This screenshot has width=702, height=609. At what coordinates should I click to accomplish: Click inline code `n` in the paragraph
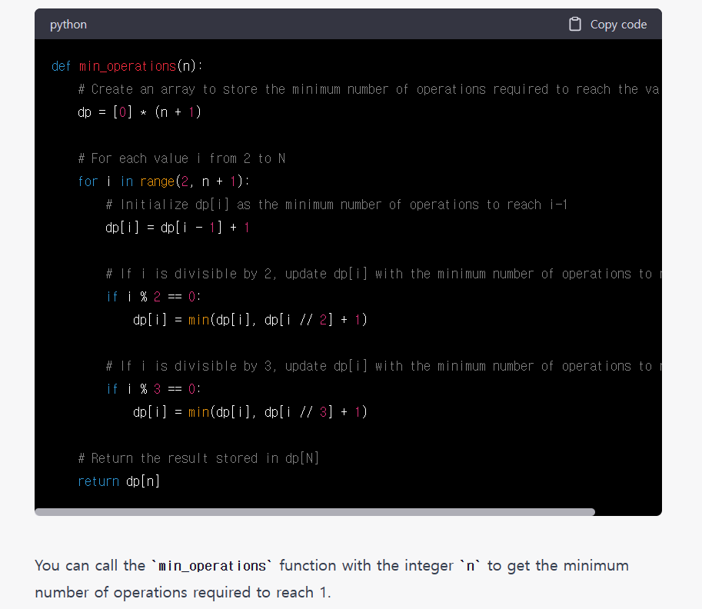pos(471,566)
